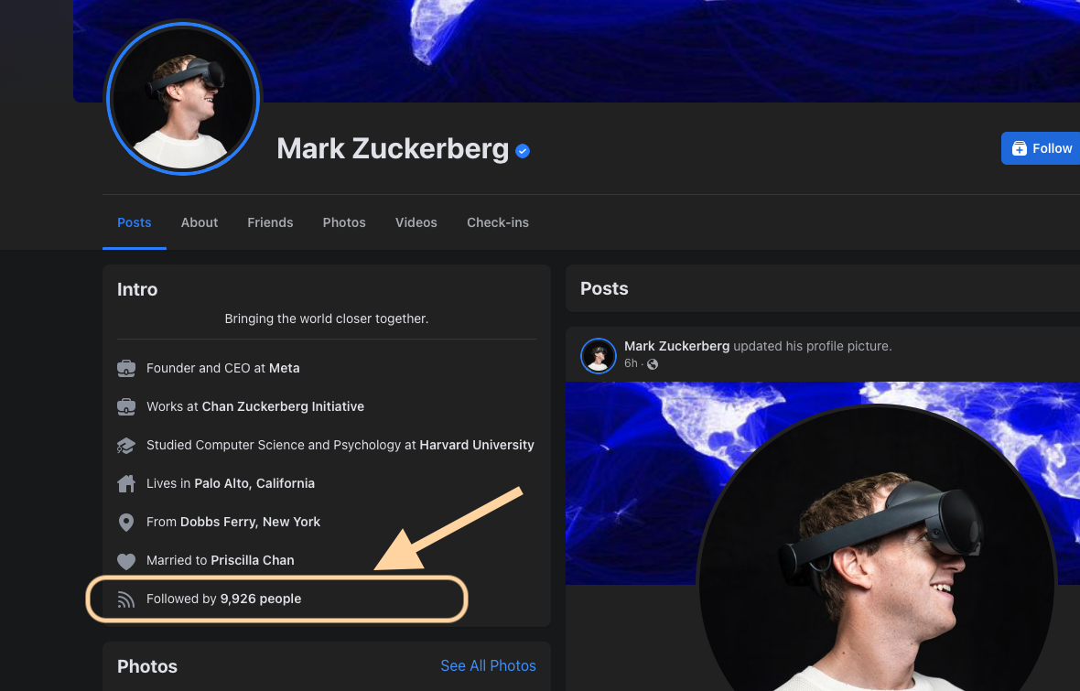Screen dimensions: 1080x691
Task: Click the graduation cap education icon
Action: pyautogui.click(x=126, y=446)
